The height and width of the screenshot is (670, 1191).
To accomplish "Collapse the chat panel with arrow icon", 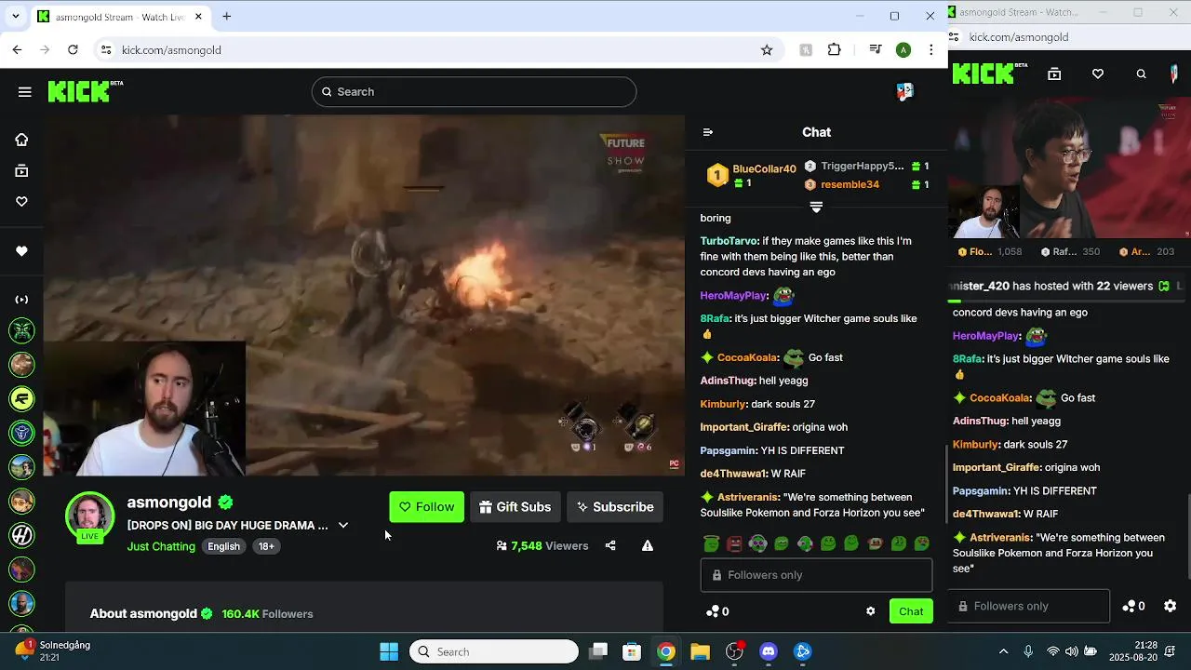I will pos(707,132).
